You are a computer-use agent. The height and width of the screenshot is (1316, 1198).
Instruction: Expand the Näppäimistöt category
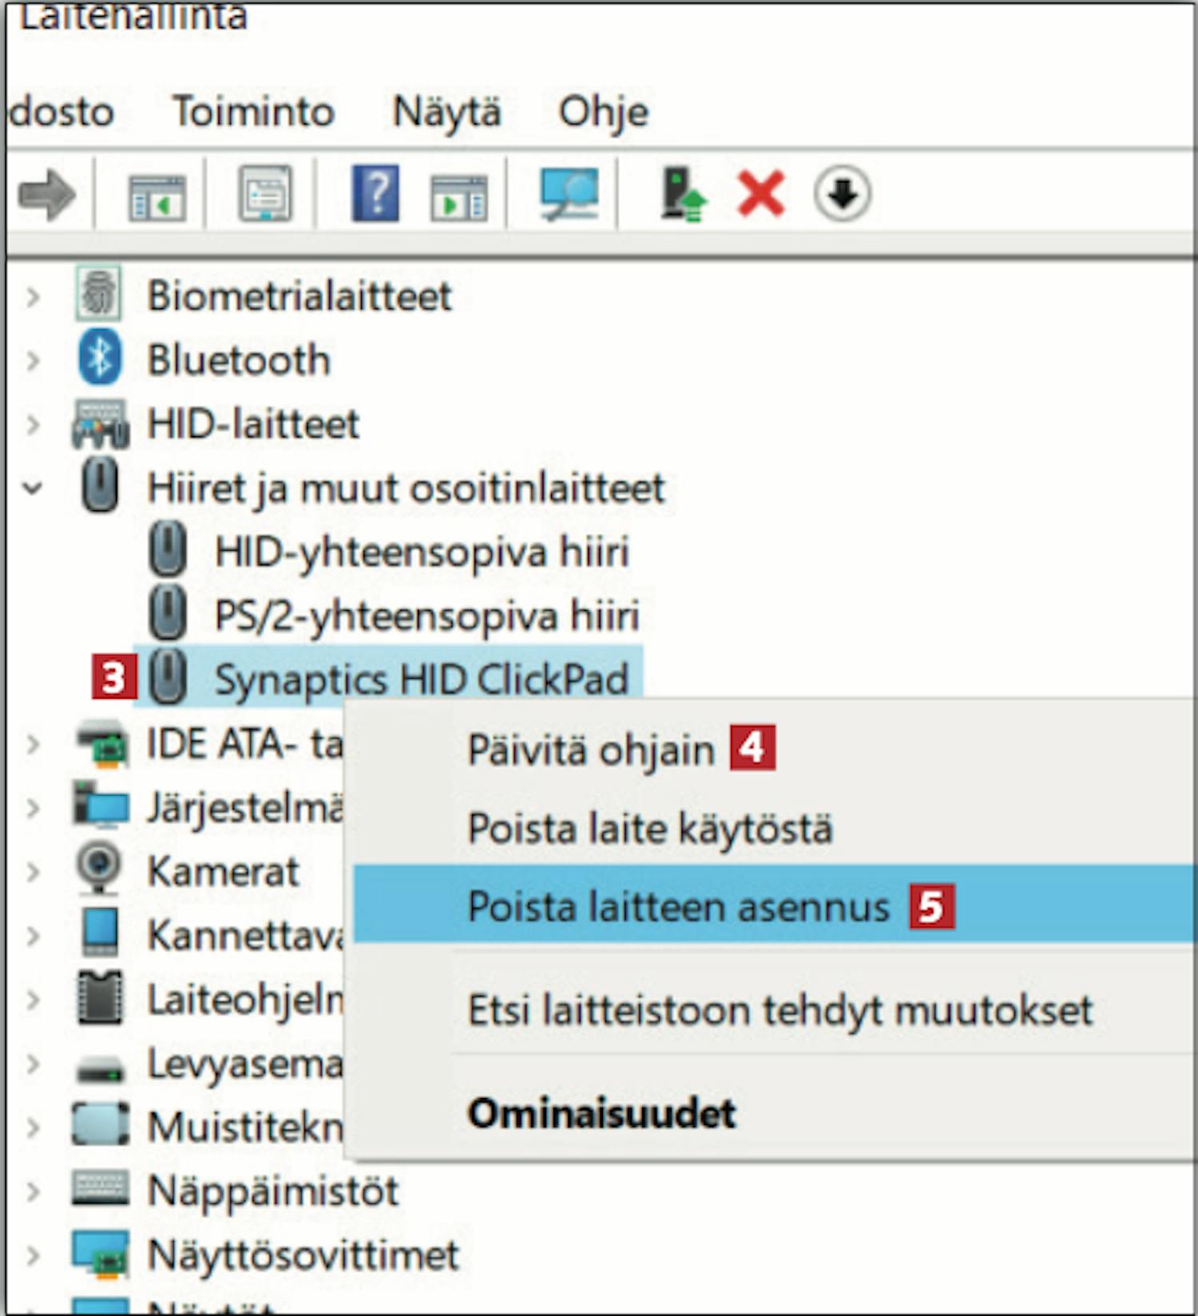pyautogui.click(x=33, y=1191)
